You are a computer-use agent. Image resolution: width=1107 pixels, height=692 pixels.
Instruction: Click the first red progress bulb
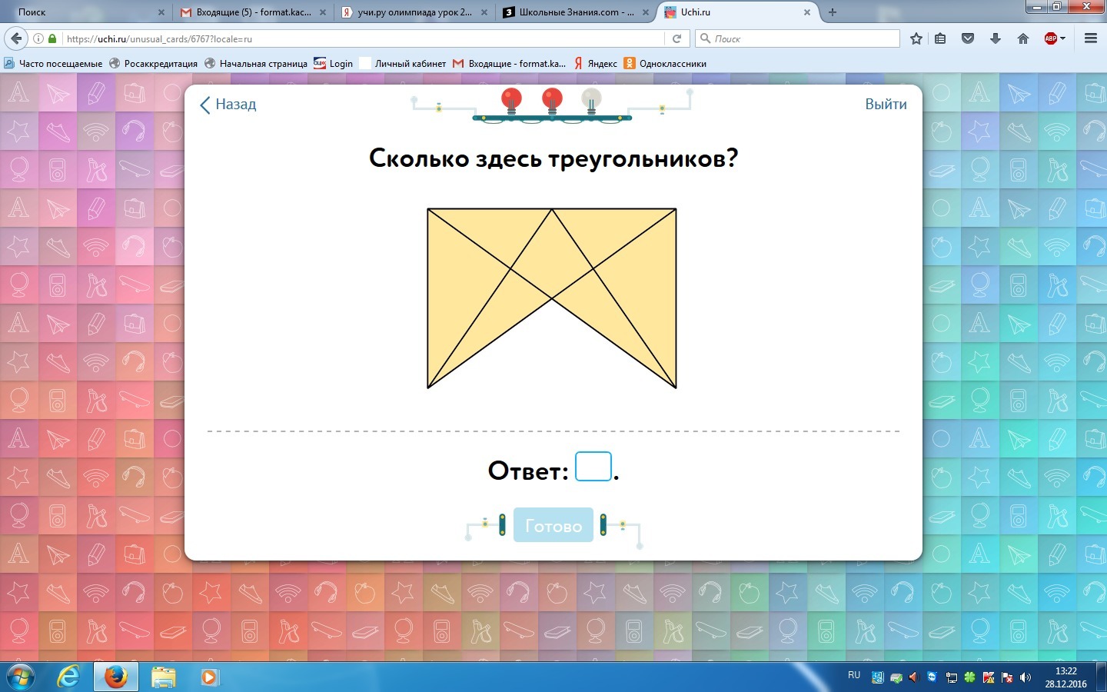click(x=511, y=101)
